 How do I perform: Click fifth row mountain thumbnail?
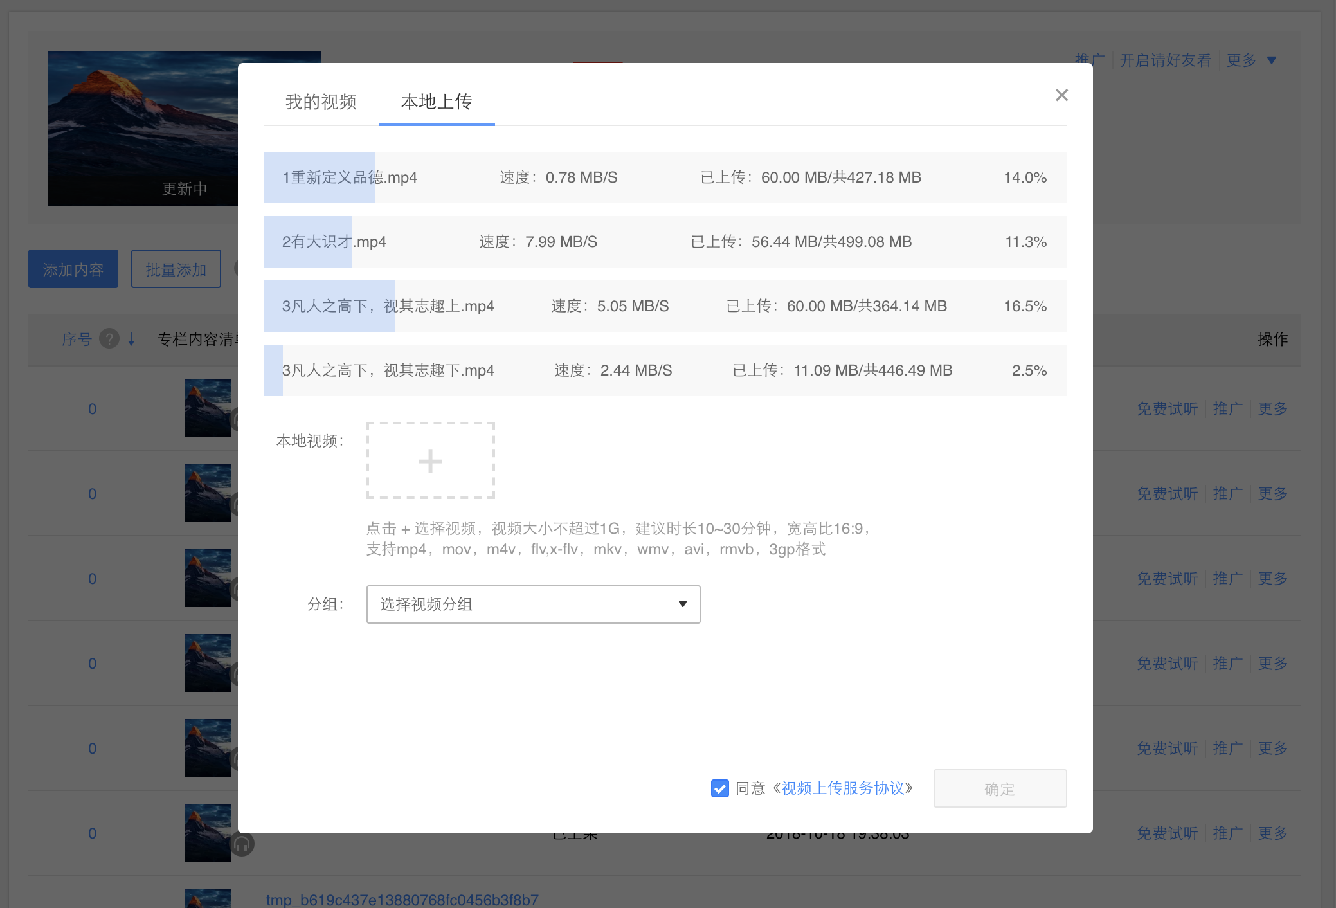coord(208,748)
